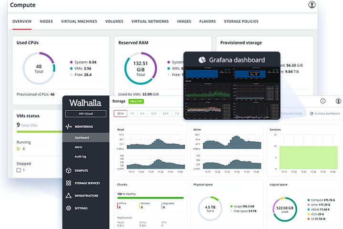
Task: Open Infrastructure in the sidebar
Action: point(86,196)
